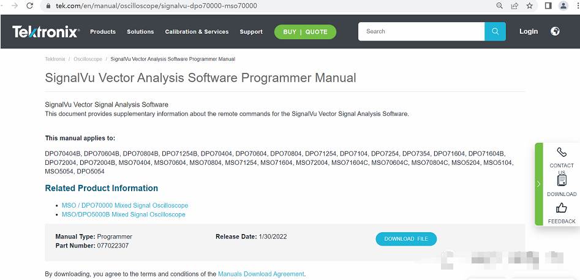Click the Download File button

(406, 239)
